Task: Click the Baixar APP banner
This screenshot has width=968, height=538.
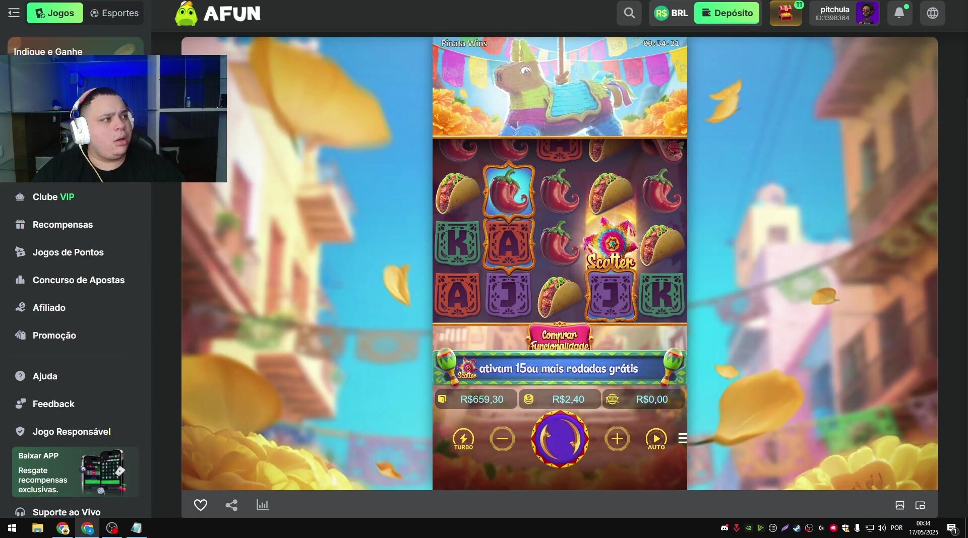Action: [76, 472]
